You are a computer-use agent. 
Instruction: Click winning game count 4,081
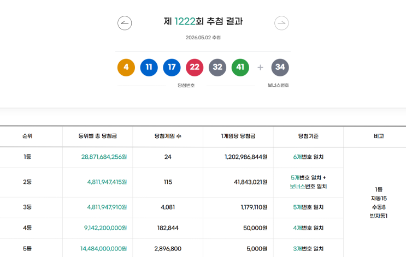168,207
